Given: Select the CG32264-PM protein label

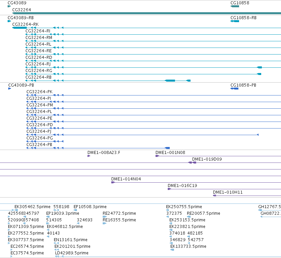Looking at the screenshot, I should (x=40, y=105).
